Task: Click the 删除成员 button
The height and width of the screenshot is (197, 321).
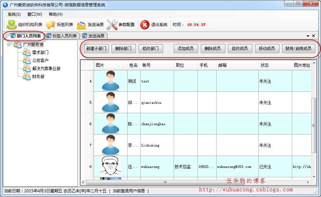Action: click(x=213, y=49)
